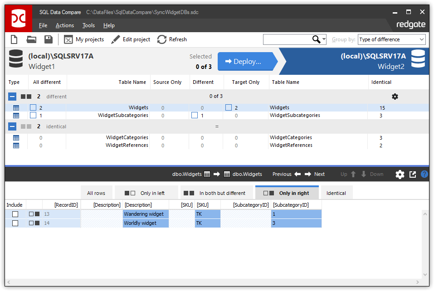This screenshot has width=434, height=291.
Task: Check Include box for record 13
Action: [x=15, y=214]
